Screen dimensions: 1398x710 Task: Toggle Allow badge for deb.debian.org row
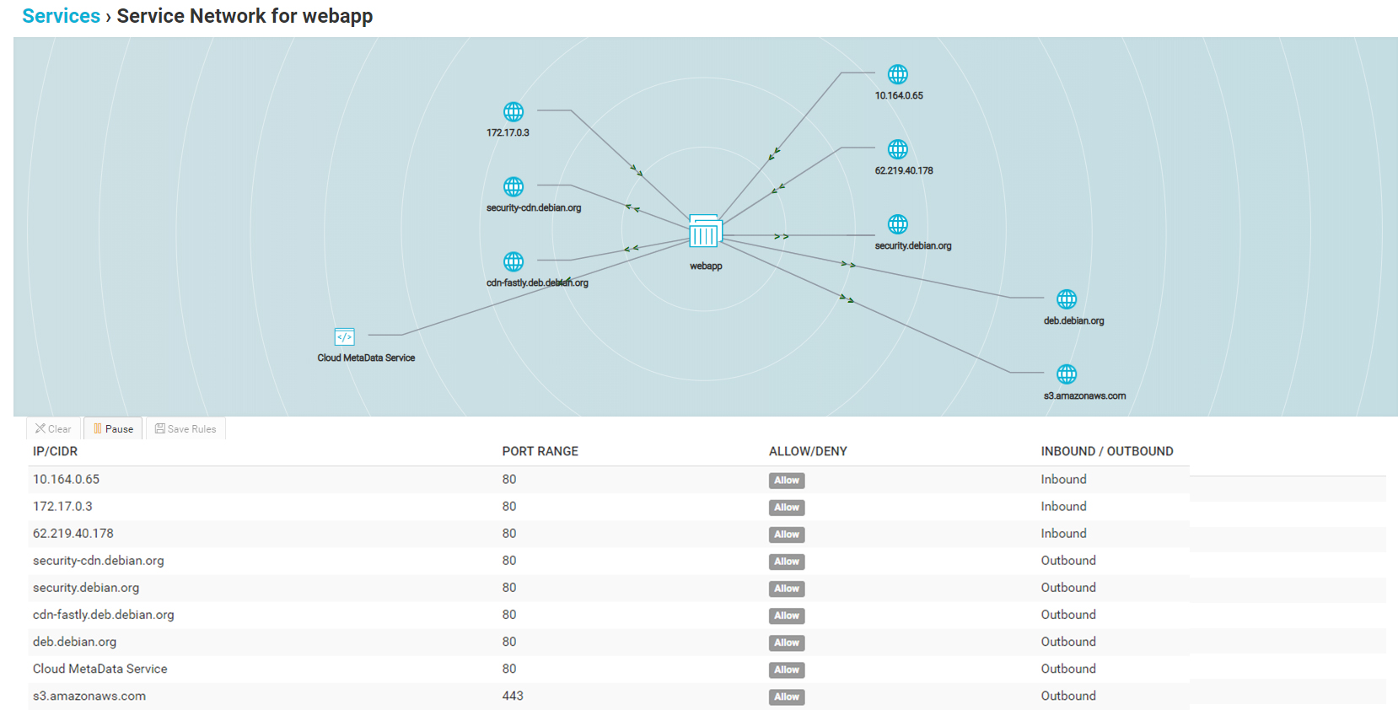[787, 643]
